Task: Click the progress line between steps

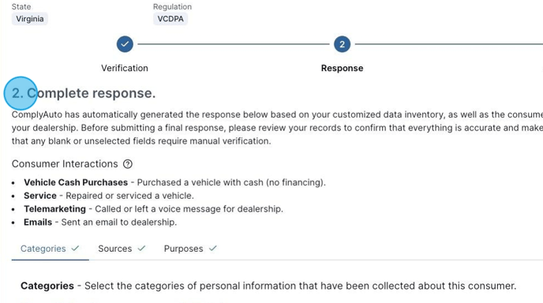Action: tap(234, 44)
